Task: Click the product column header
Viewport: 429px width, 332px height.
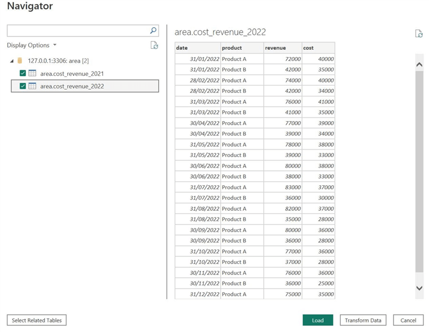Action: 242,48
